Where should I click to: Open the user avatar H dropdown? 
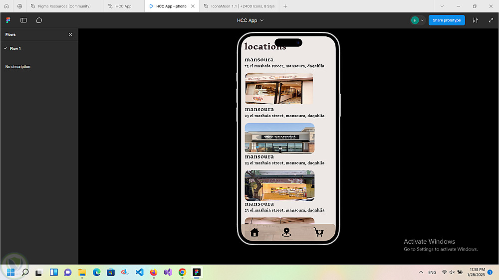coord(418,20)
